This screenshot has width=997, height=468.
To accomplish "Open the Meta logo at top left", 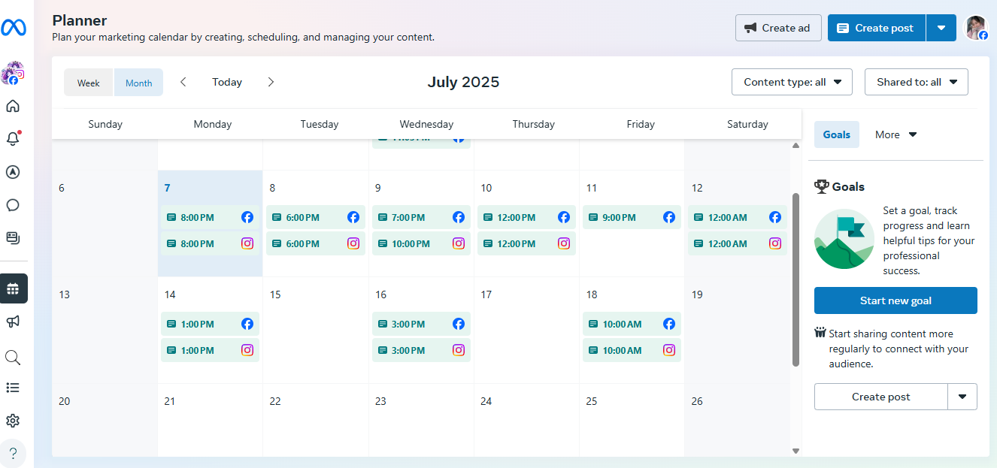I will click(14, 28).
